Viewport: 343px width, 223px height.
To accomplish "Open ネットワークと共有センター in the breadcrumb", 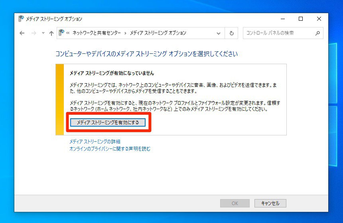I will point(97,33).
